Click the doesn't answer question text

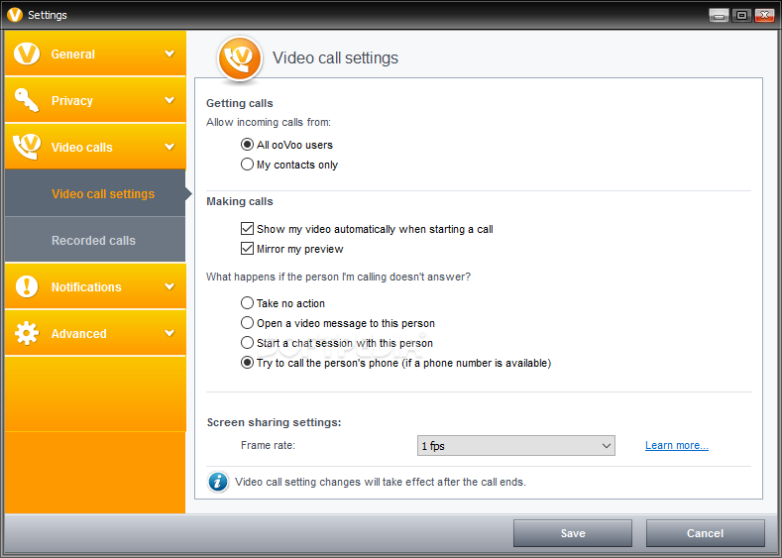[x=338, y=277]
